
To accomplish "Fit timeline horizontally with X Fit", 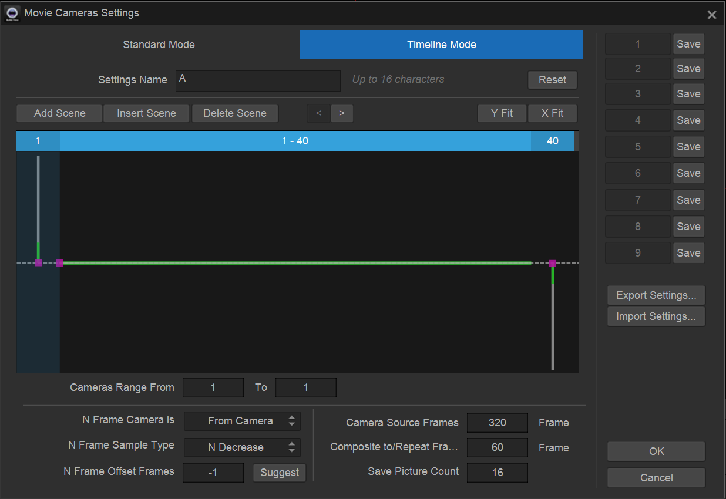I will pos(552,113).
